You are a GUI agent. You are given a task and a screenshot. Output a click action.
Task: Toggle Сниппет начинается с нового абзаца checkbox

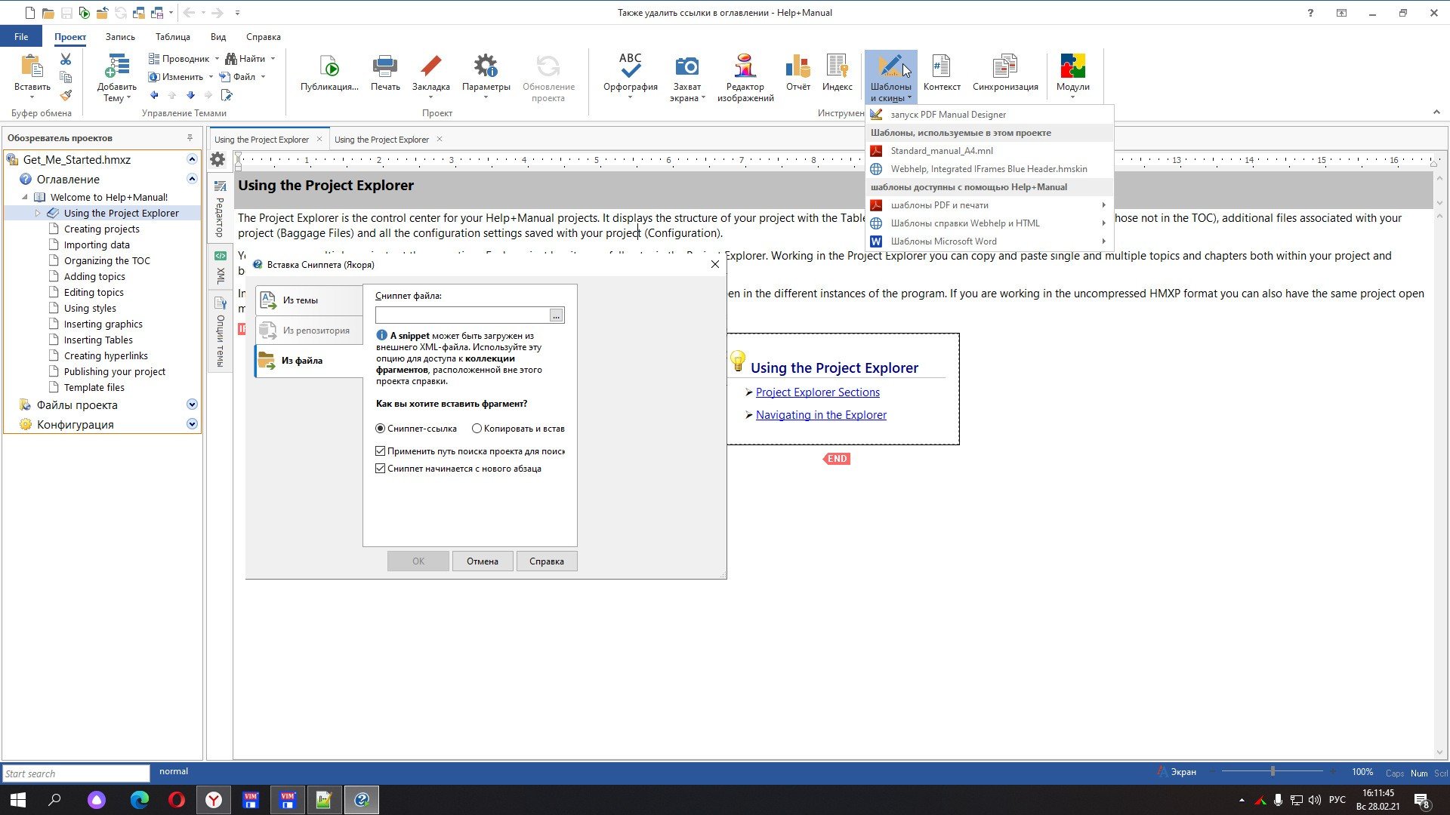[381, 469]
